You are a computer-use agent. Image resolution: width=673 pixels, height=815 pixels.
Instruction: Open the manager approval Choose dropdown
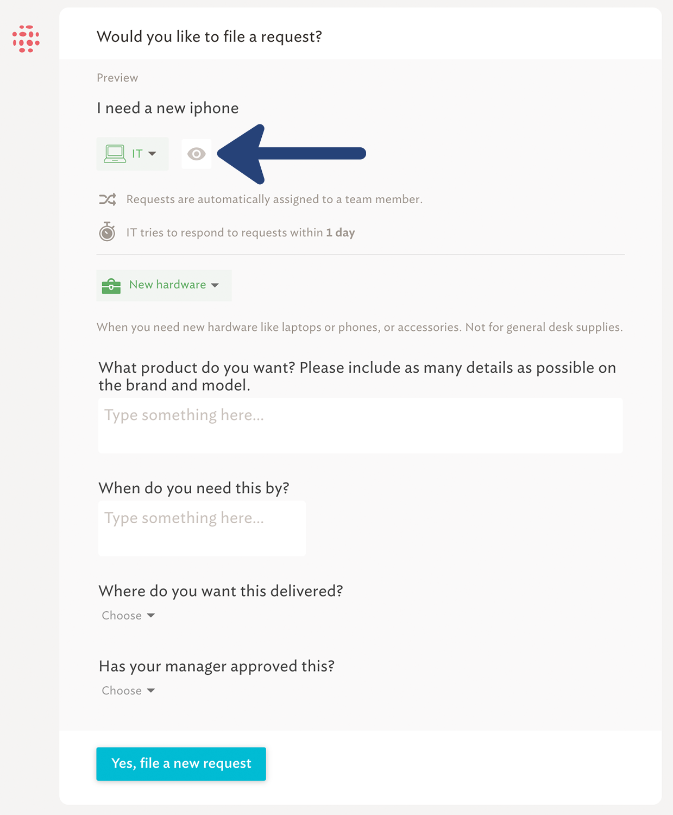[x=128, y=691]
